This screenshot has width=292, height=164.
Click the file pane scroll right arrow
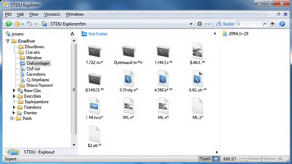tap(217, 152)
